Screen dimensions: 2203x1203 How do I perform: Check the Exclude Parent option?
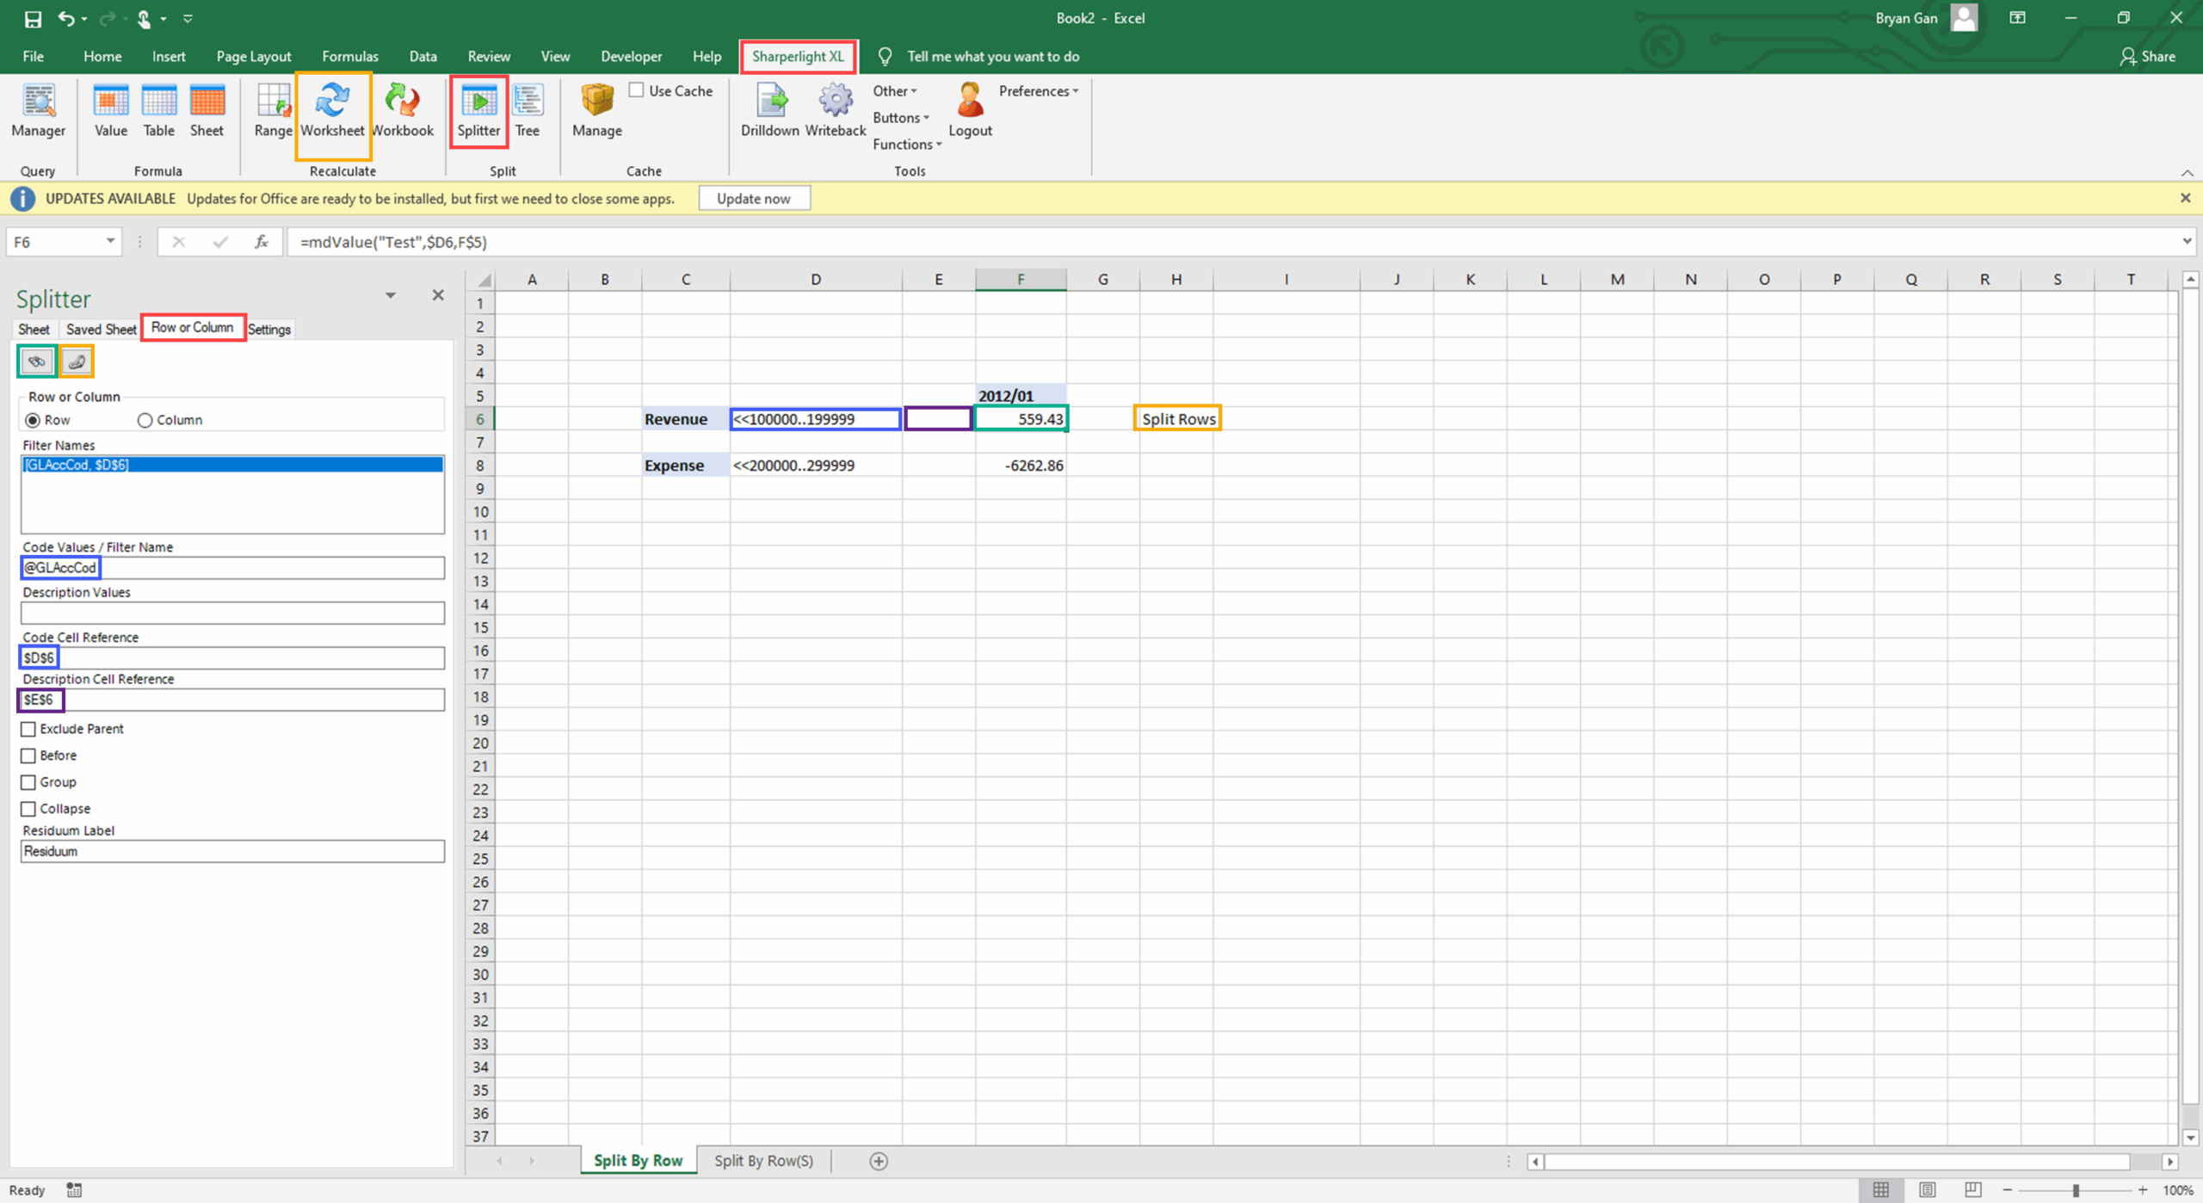(28, 729)
